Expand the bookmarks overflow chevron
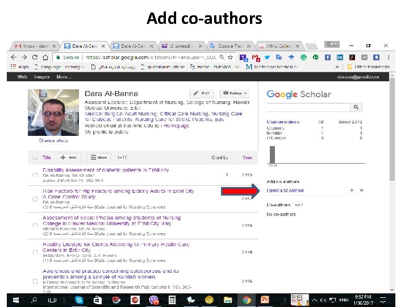The width and height of the screenshot is (409, 307). click(x=337, y=67)
